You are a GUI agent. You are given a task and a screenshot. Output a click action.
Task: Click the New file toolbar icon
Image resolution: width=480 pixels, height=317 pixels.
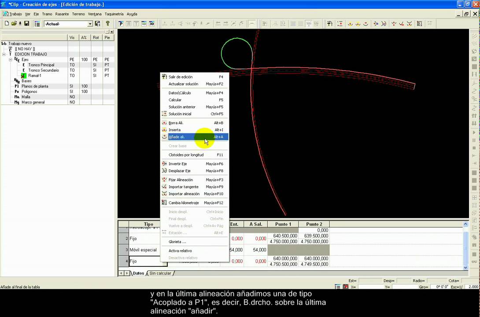coord(7,24)
